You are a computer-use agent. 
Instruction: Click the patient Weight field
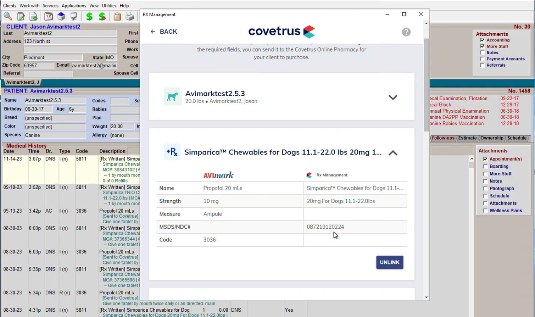click(x=121, y=127)
